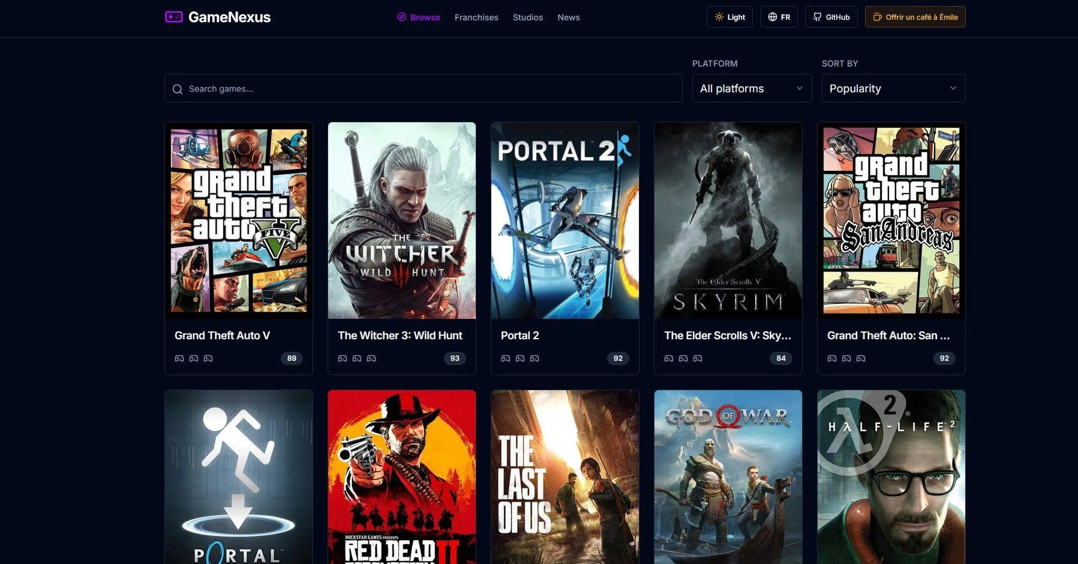Viewport: 1078px width, 564px height.
Task: Click the sun icon in the Light button
Action: click(719, 17)
